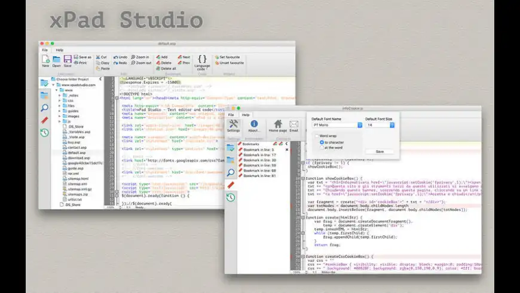Image resolution: width=520 pixels, height=293 pixels.
Task: Jump to the Prev bookmark
Action: tap(183, 63)
